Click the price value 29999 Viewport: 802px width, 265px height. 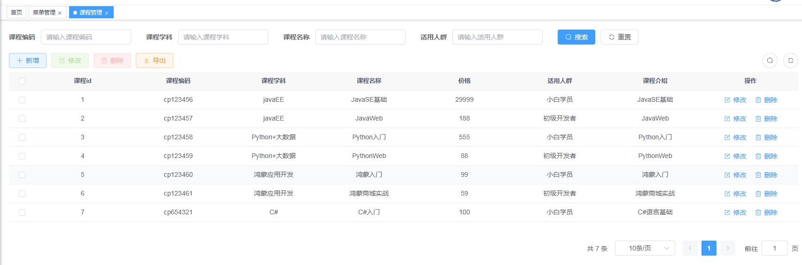(465, 99)
